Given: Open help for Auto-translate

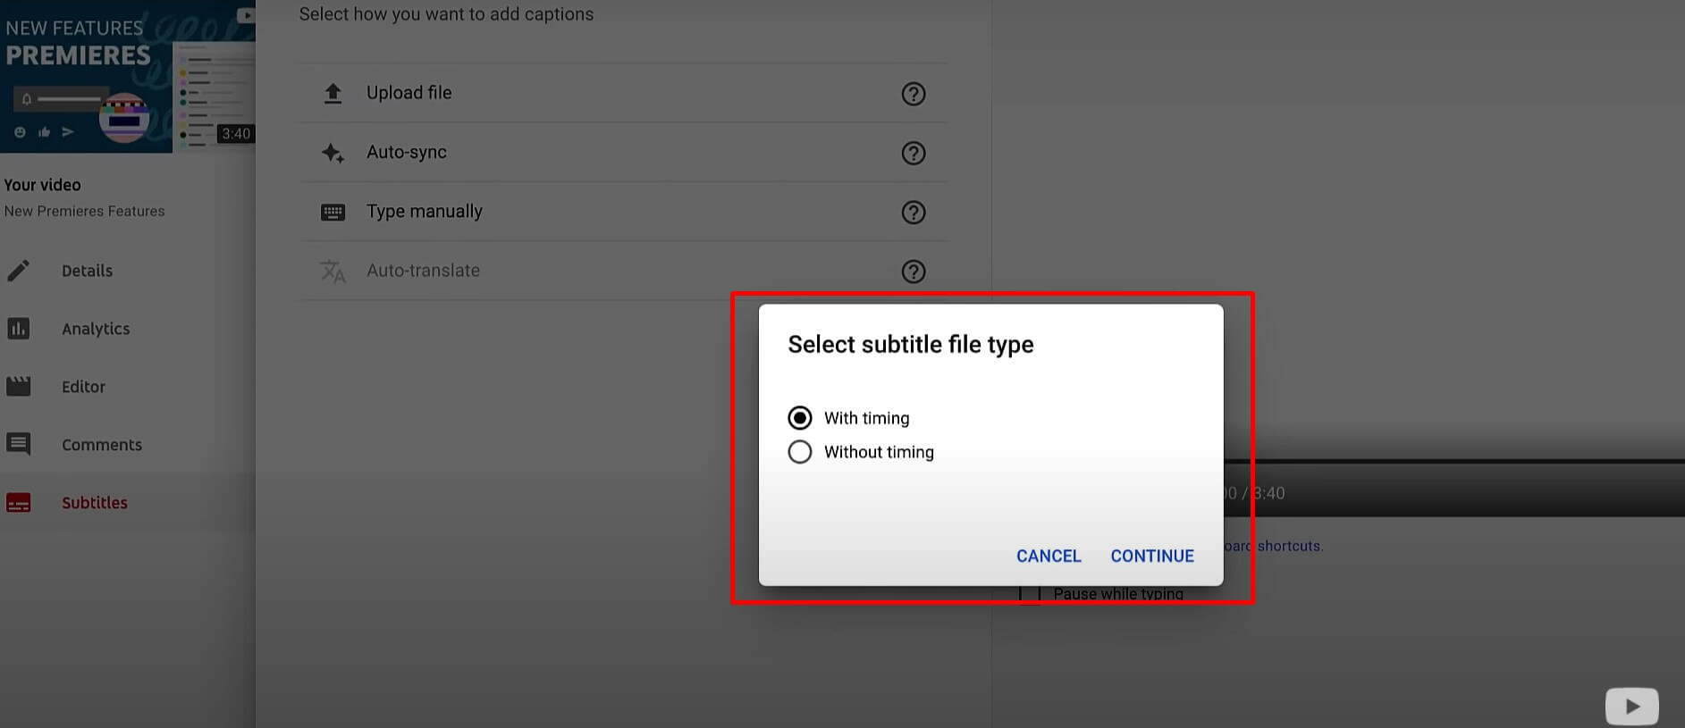Looking at the screenshot, I should click(x=913, y=272).
